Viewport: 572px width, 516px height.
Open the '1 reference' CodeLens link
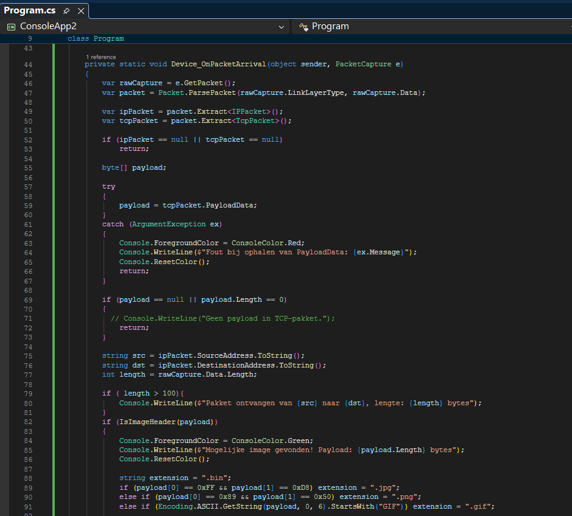click(101, 57)
